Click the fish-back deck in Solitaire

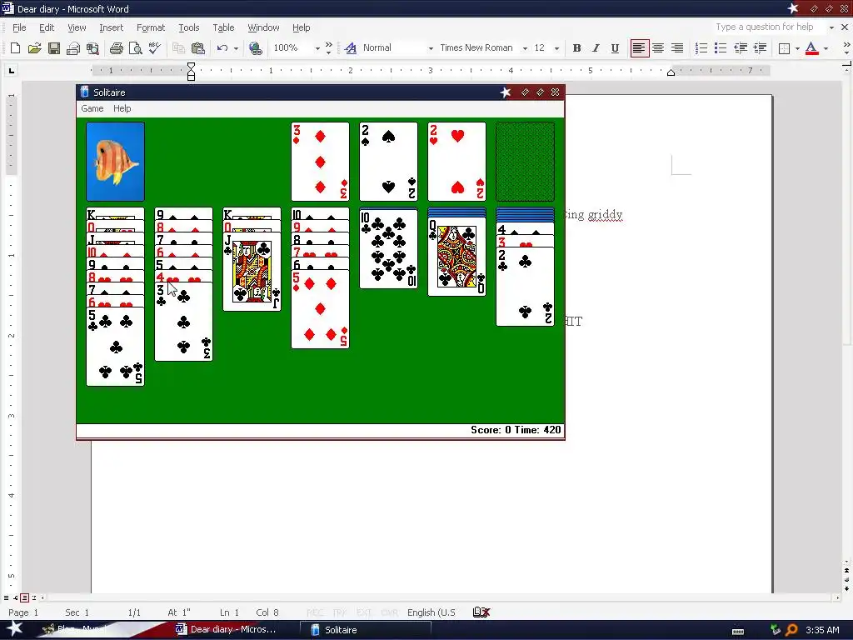115,162
